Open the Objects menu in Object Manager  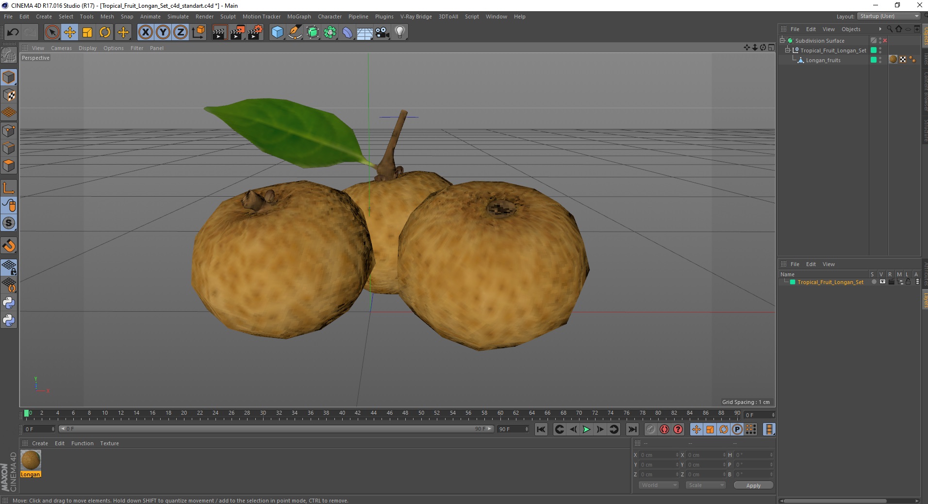point(851,29)
